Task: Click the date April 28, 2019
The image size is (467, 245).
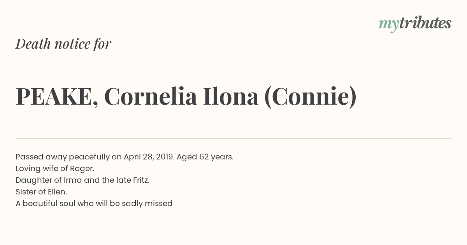Action: [x=149, y=157]
